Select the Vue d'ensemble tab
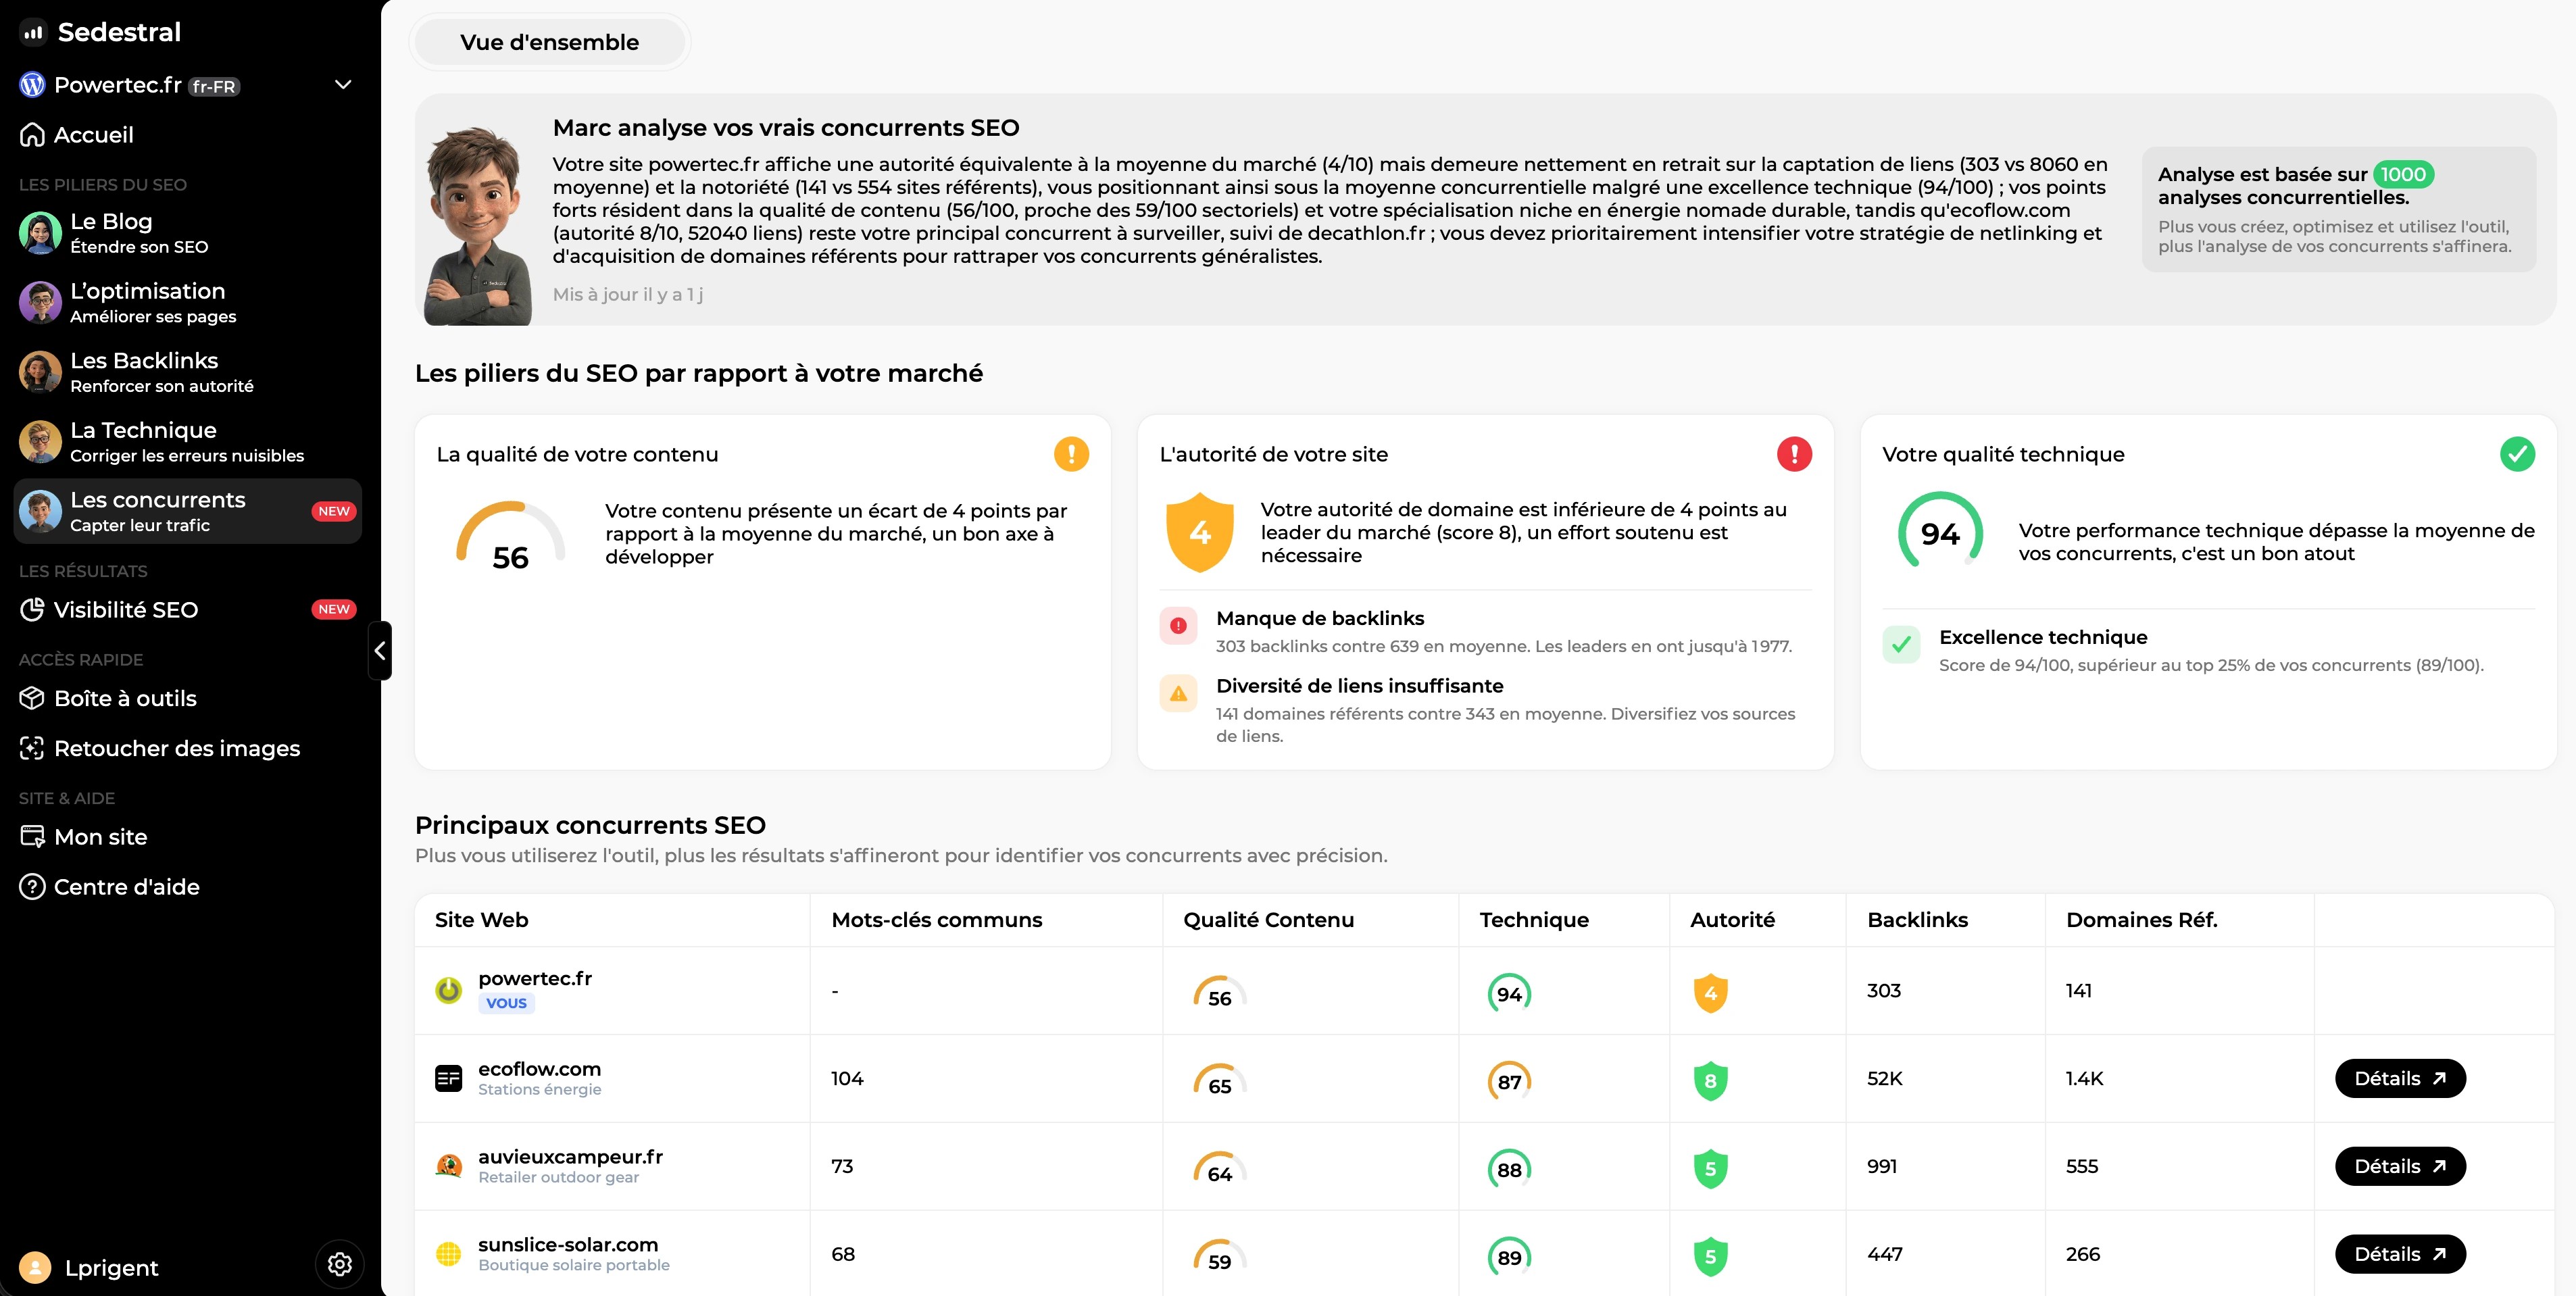 tap(549, 41)
